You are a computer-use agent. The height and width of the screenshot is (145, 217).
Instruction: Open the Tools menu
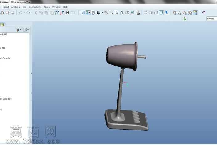pyautogui.click(x=47, y=7)
